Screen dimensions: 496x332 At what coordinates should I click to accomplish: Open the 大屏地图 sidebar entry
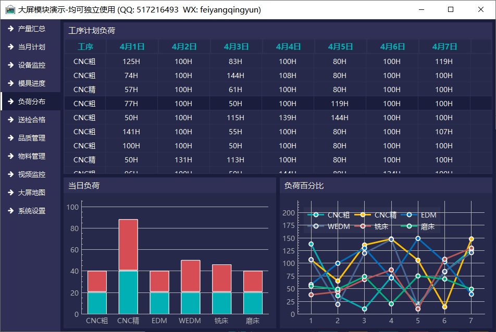(31, 193)
